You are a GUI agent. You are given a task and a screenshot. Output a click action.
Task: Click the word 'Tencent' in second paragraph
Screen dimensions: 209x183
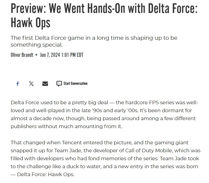pyautogui.click(x=72, y=143)
